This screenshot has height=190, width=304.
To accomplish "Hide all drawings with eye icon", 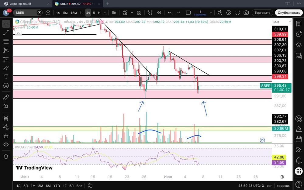I will [6, 144].
